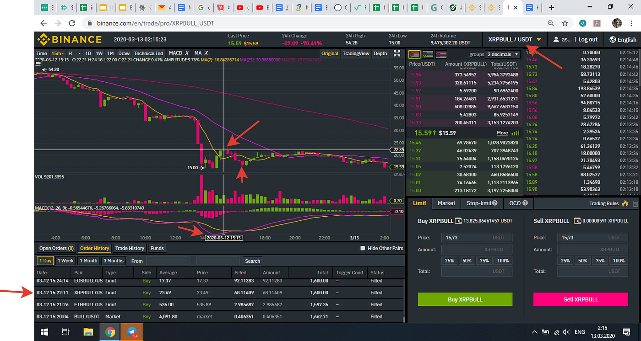The image size is (641, 341).
Task: Remove the MA indicator with X
Action: pyautogui.click(x=206, y=53)
